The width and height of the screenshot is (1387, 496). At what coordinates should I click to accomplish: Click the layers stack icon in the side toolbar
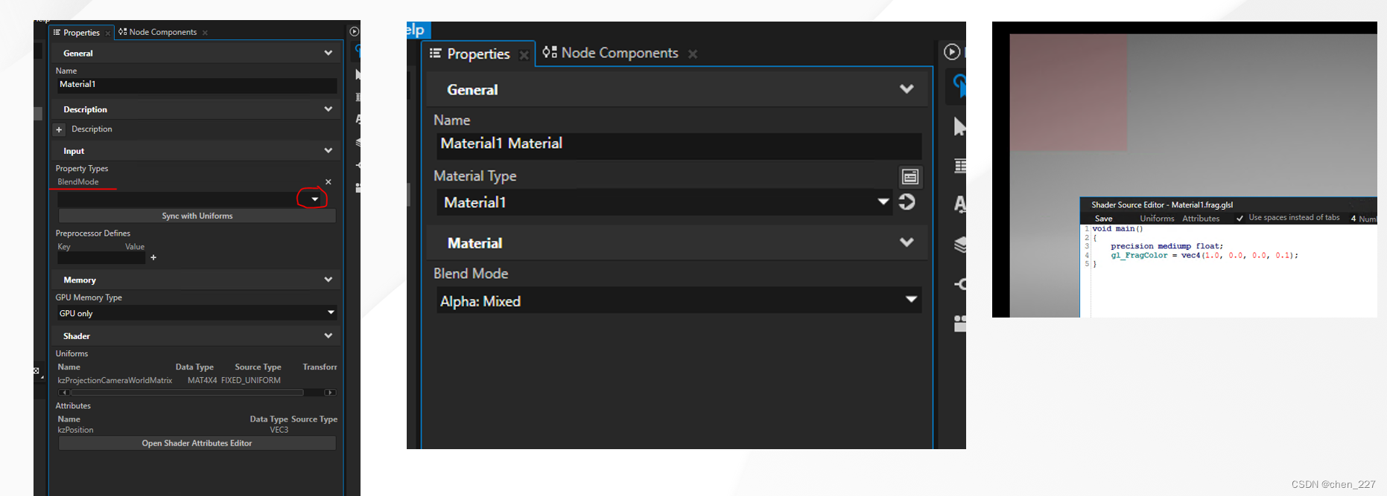click(x=960, y=244)
